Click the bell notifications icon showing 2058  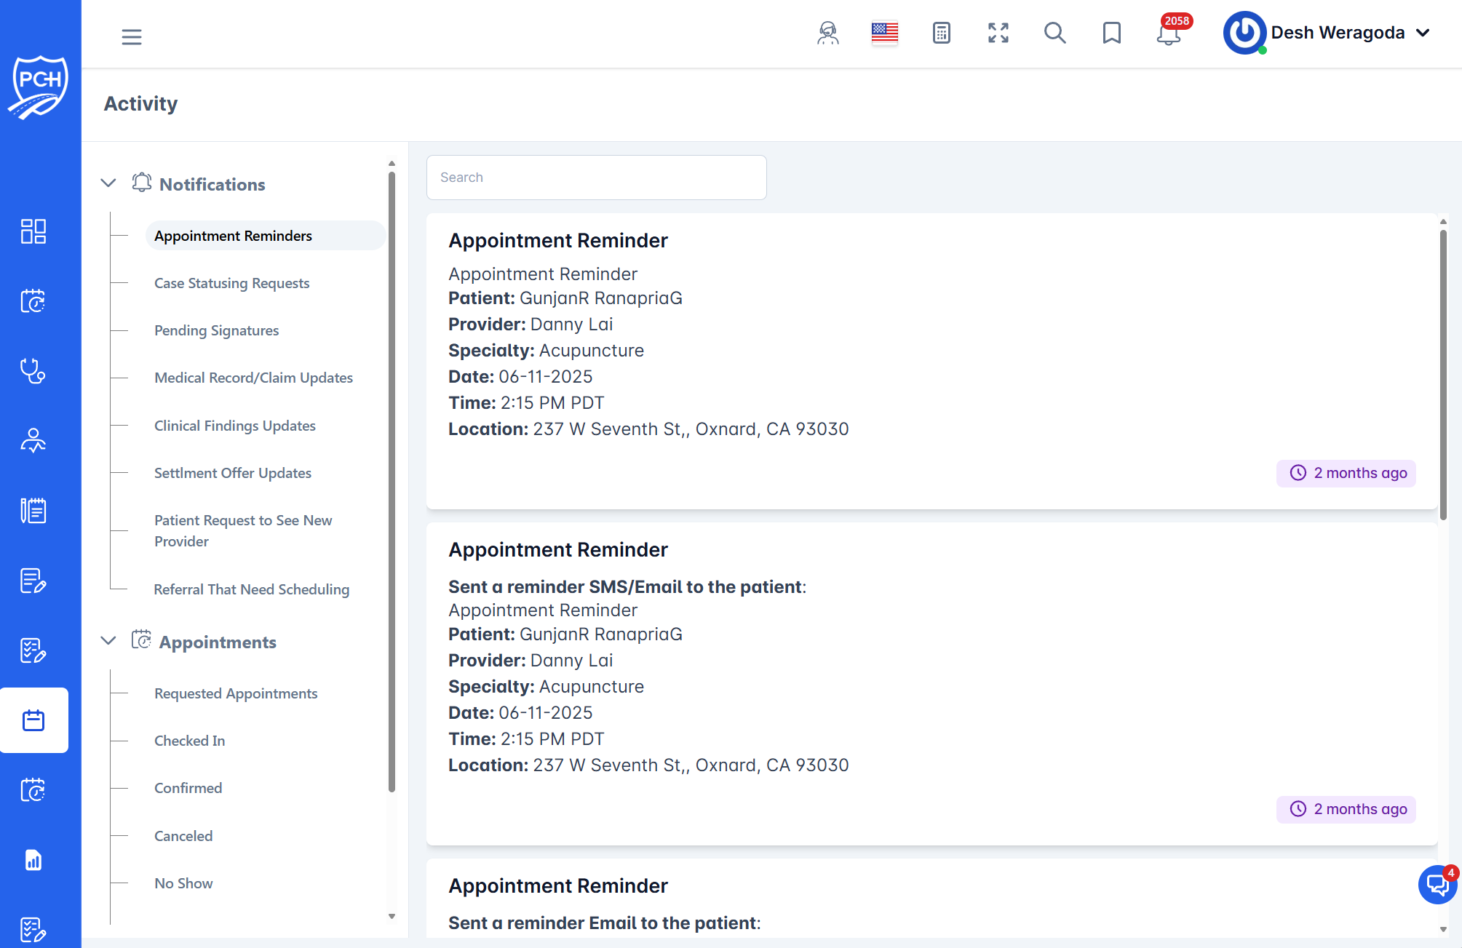click(x=1168, y=34)
